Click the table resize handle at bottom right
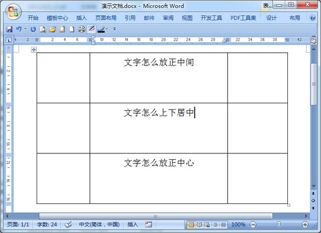 [x=289, y=205]
